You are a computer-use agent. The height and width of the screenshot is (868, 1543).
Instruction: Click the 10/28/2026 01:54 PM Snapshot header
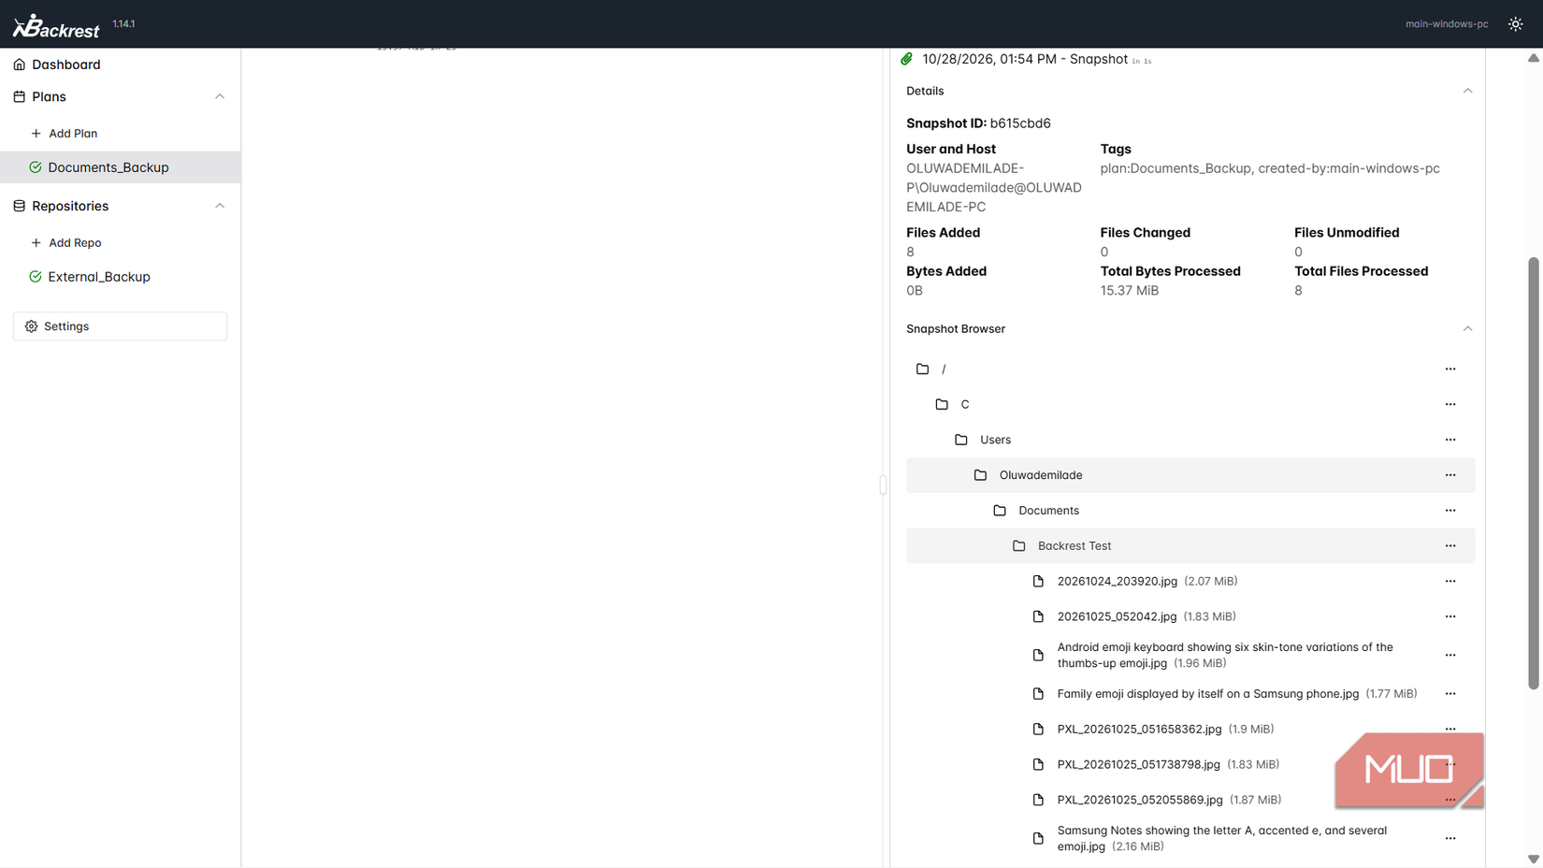(x=1025, y=59)
